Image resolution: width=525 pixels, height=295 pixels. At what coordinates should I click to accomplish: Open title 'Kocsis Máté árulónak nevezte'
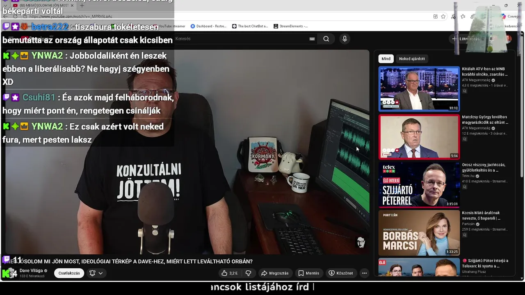coord(481,216)
